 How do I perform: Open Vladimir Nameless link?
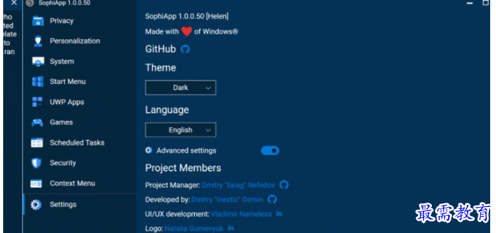click(x=241, y=214)
